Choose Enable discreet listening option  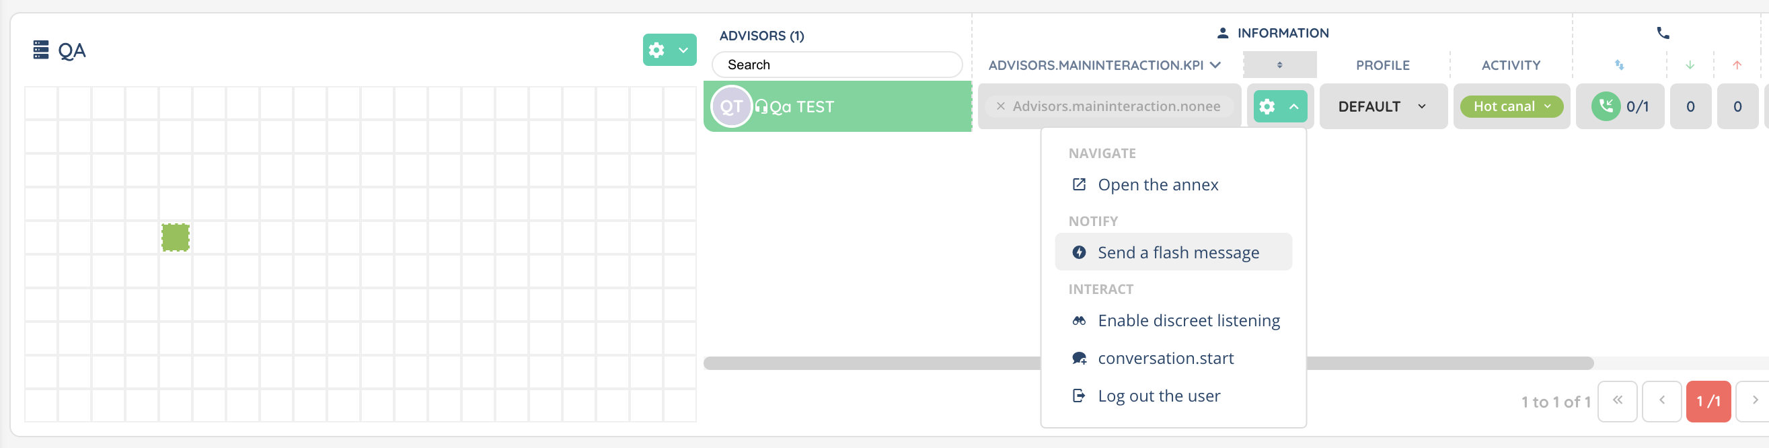point(1188,321)
